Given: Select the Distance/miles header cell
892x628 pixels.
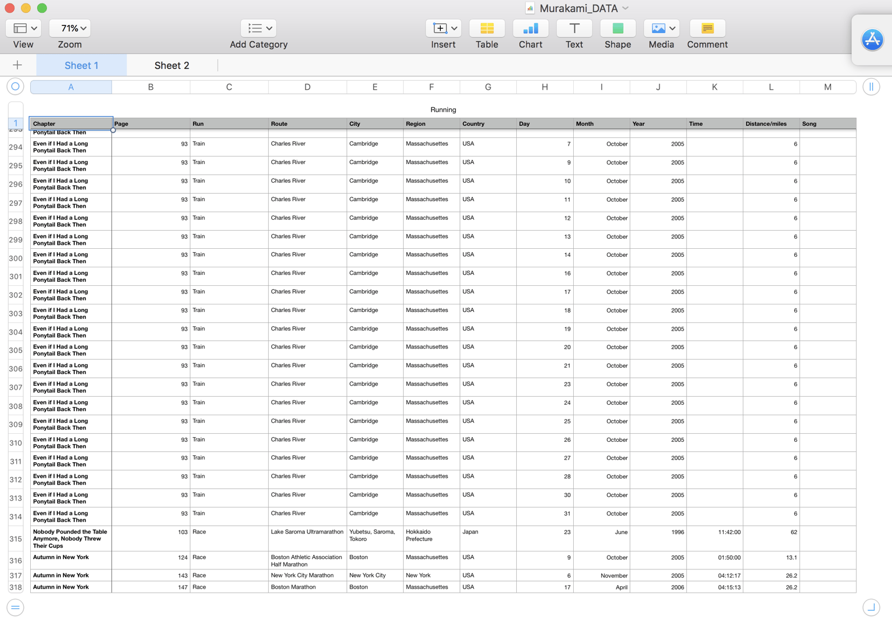Looking at the screenshot, I should [771, 124].
